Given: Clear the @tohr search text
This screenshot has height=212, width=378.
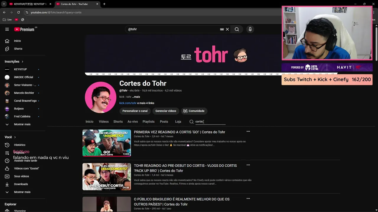Looking at the screenshot, I should (x=227, y=29).
